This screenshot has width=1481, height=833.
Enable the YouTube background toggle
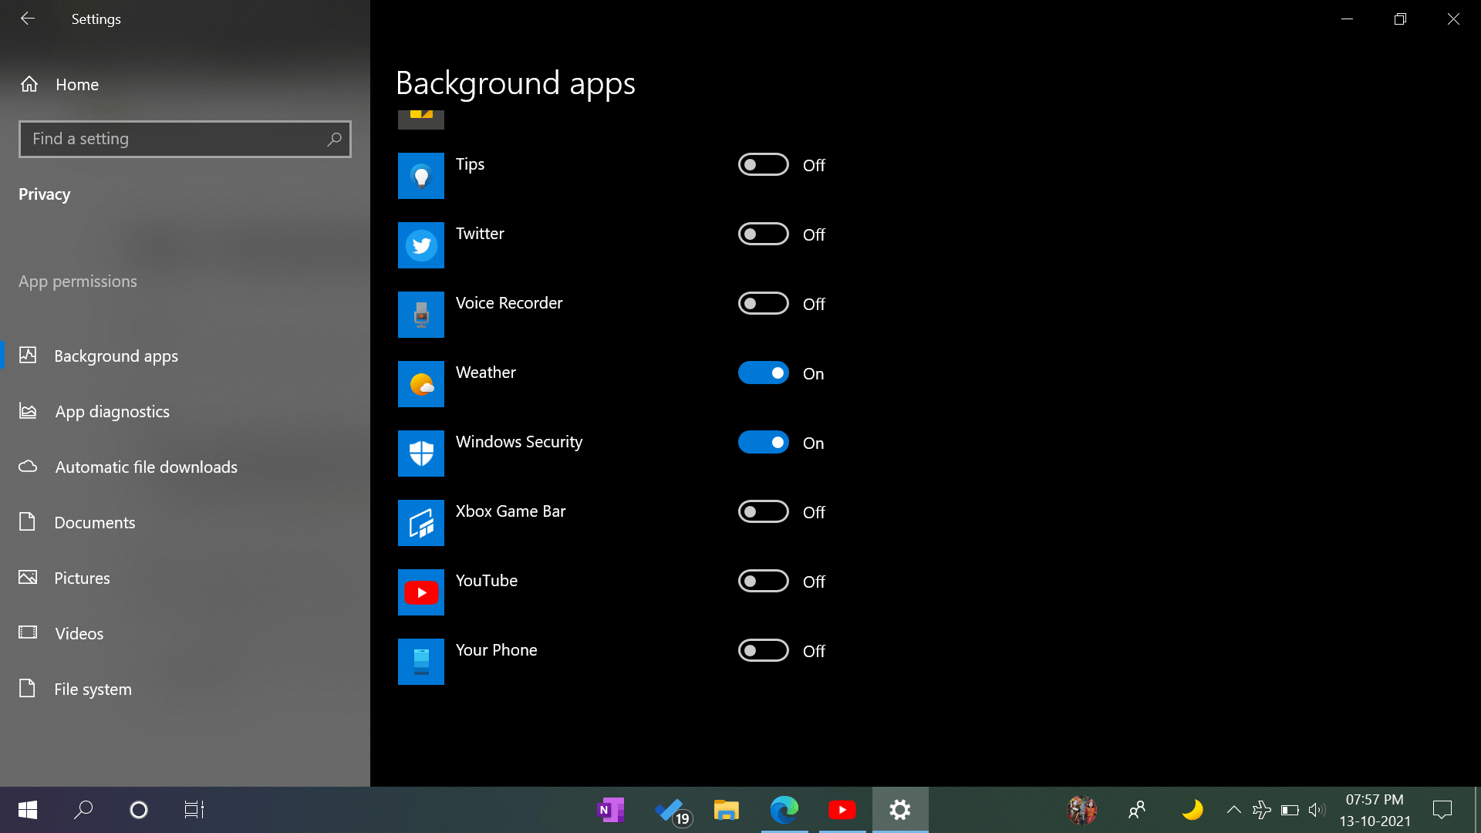point(763,582)
